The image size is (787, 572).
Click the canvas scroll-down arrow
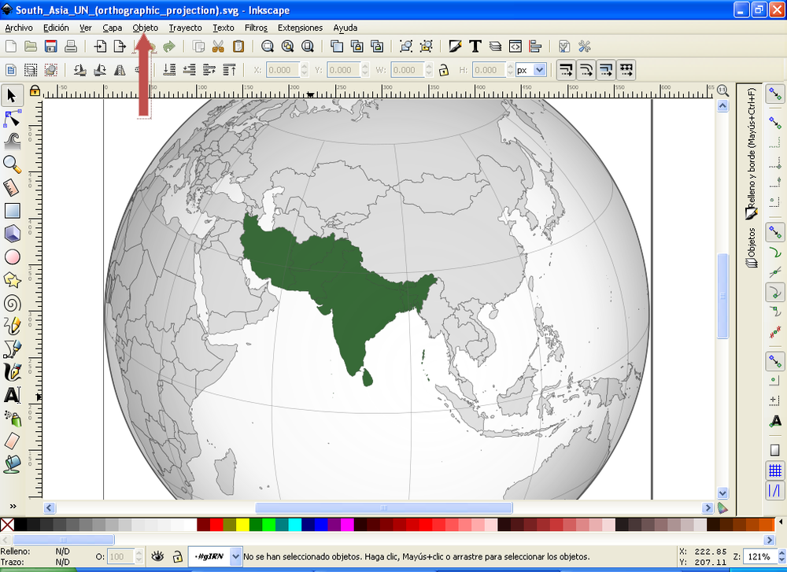[722, 493]
